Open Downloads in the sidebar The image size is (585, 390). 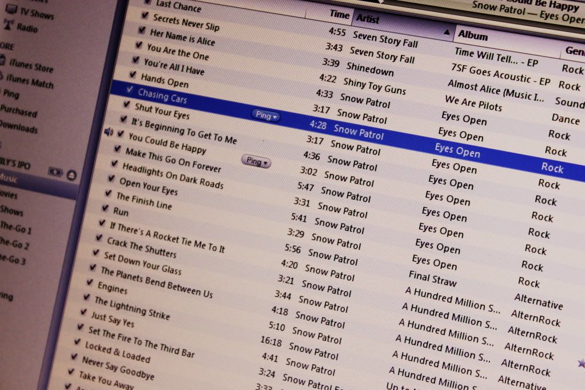tap(19, 126)
